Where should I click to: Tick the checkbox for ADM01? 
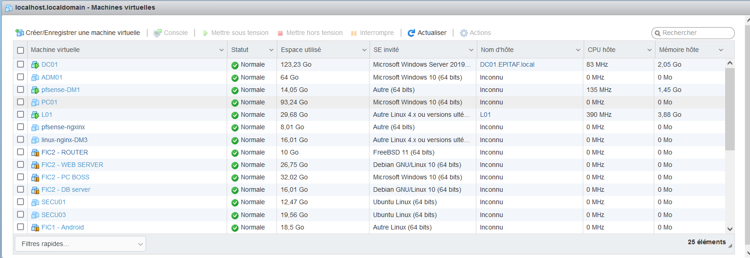[x=21, y=77]
